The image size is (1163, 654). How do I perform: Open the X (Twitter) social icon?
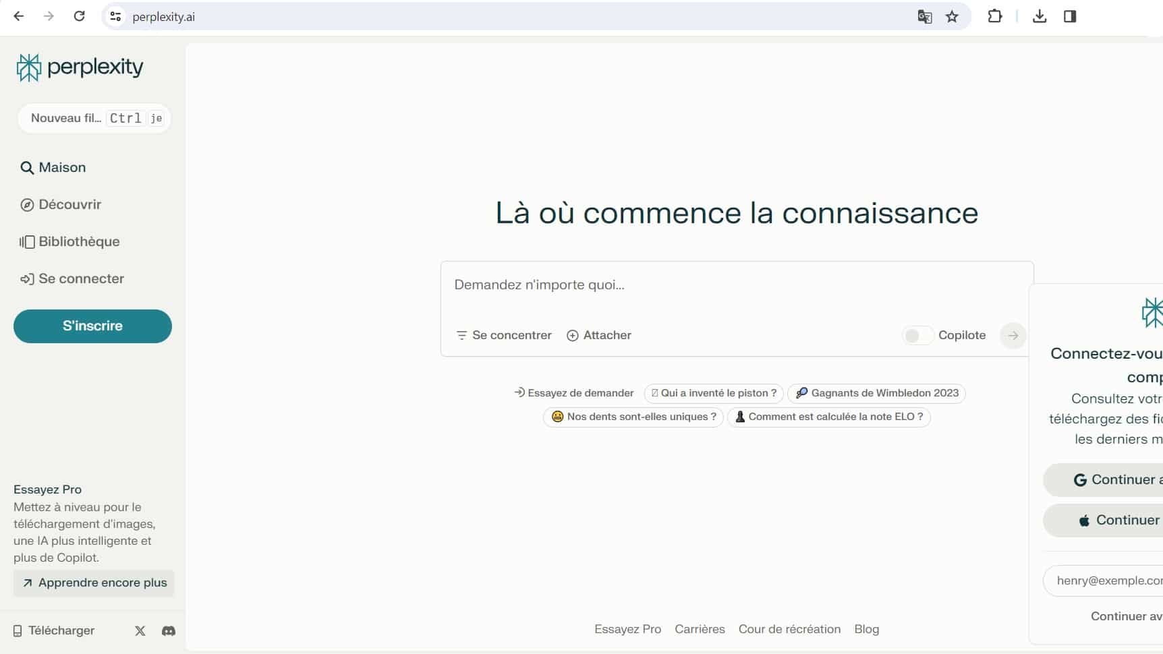pyautogui.click(x=140, y=631)
